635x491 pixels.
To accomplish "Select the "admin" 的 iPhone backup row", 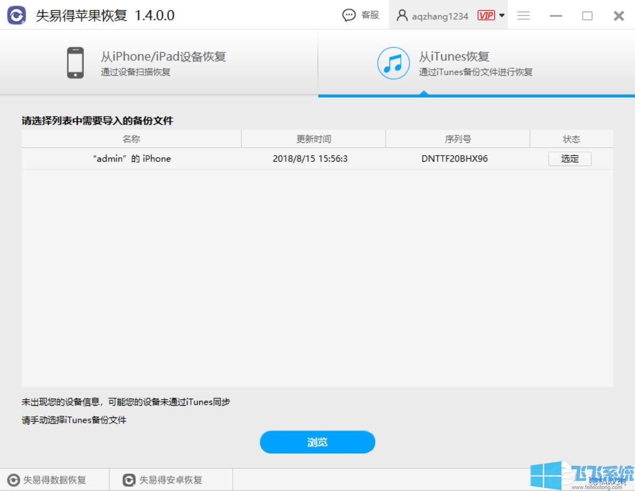I will [131, 158].
